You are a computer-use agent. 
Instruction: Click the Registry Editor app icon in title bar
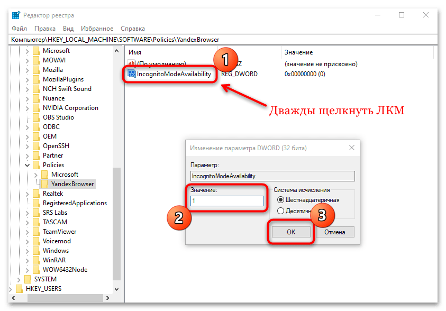(16, 15)
